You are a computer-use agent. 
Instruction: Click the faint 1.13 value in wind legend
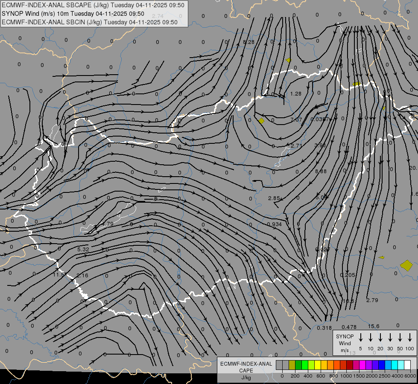350,353
